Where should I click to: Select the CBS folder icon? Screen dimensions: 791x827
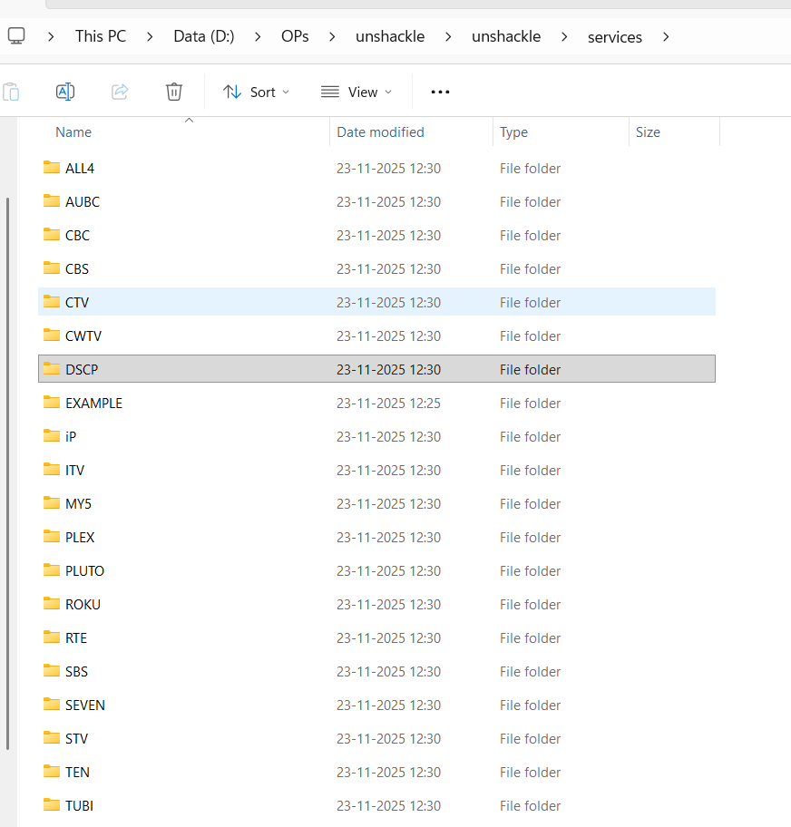pos(52,268)
